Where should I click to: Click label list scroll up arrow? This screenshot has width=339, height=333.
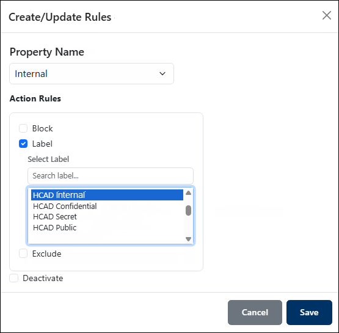coord(188,193)
